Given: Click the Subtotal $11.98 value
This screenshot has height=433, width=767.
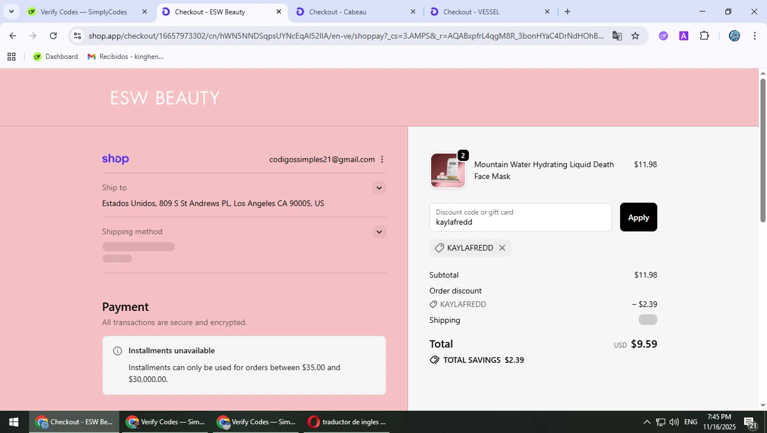Looking at the screenshot, I should [x=645, y=275].
